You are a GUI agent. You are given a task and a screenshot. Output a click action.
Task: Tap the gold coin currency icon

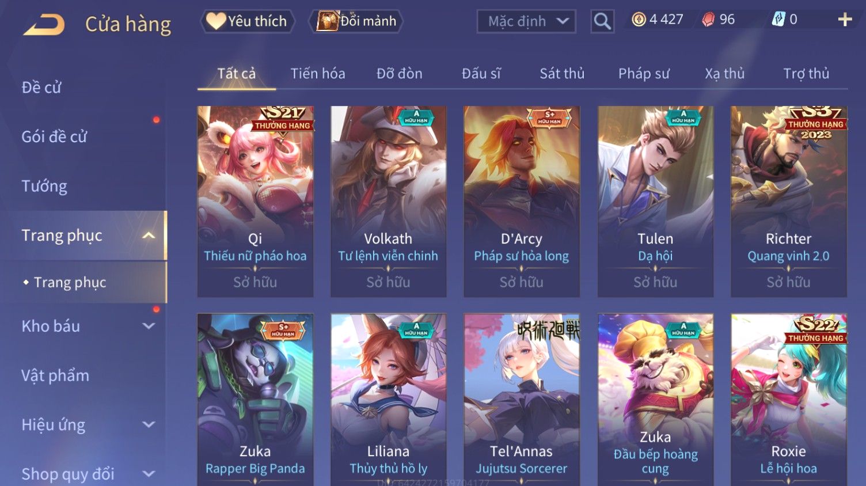pos(639,20)
